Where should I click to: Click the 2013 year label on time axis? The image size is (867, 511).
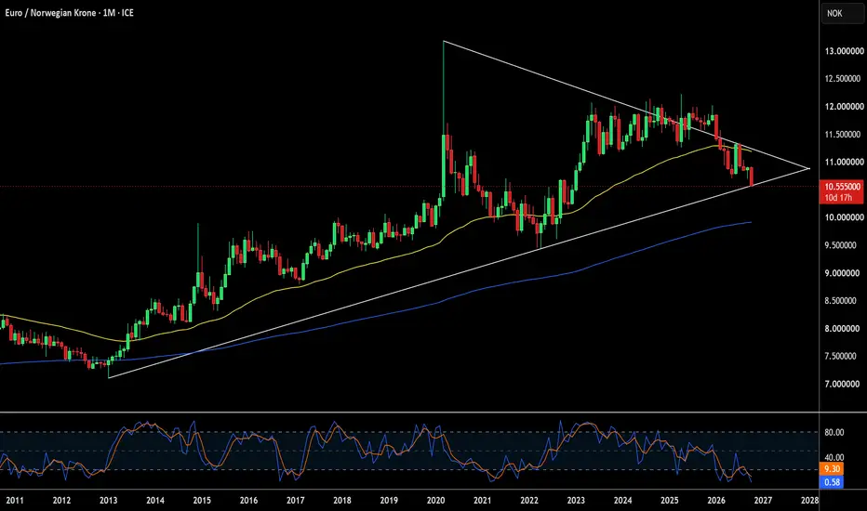[108, 501]
